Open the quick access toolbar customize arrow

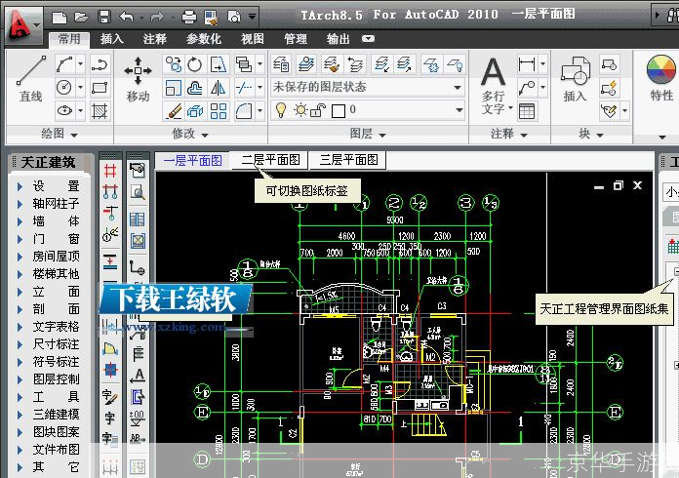point(252,17)
